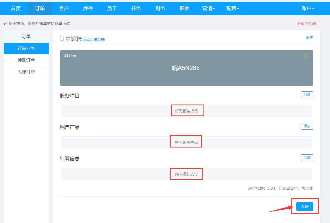Image resolution: width=330 pixels, height=223 pixels.
Task: Click the 返回订单列表 link
Action: coord(94,39)
